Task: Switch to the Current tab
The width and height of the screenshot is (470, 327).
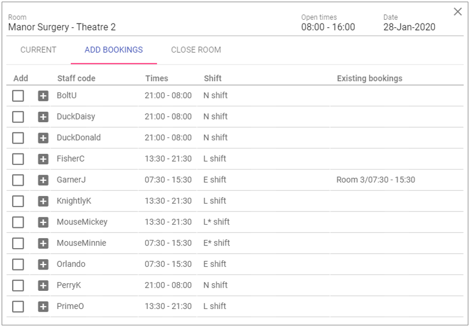Action: pyautogui.click(x=38, y=50)
